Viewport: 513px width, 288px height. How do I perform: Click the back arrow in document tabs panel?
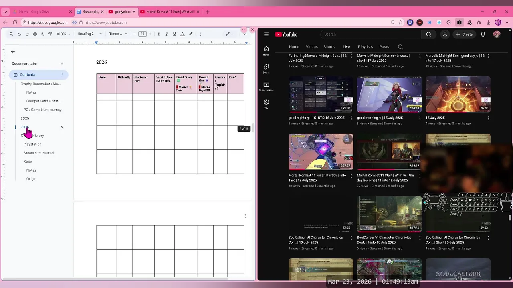click(x=13, y=51)
